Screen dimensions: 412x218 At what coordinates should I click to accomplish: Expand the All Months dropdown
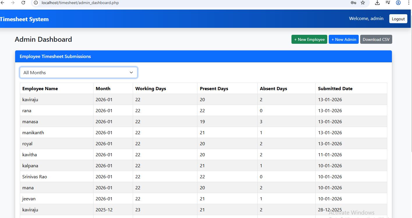(79, 72)
